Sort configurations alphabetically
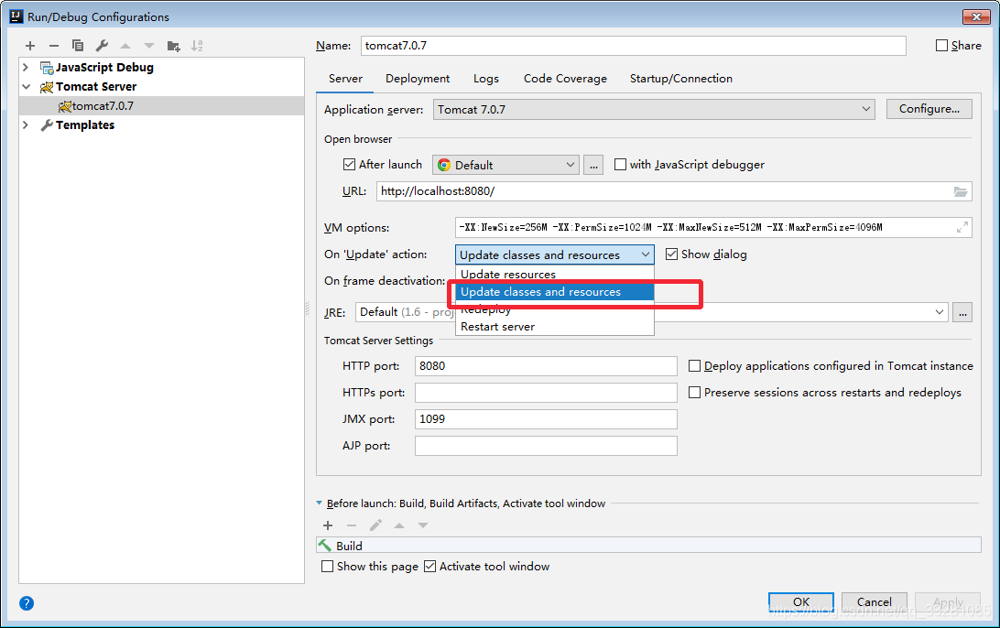This screenshot has width=1000, height=628. click(197, 46)
